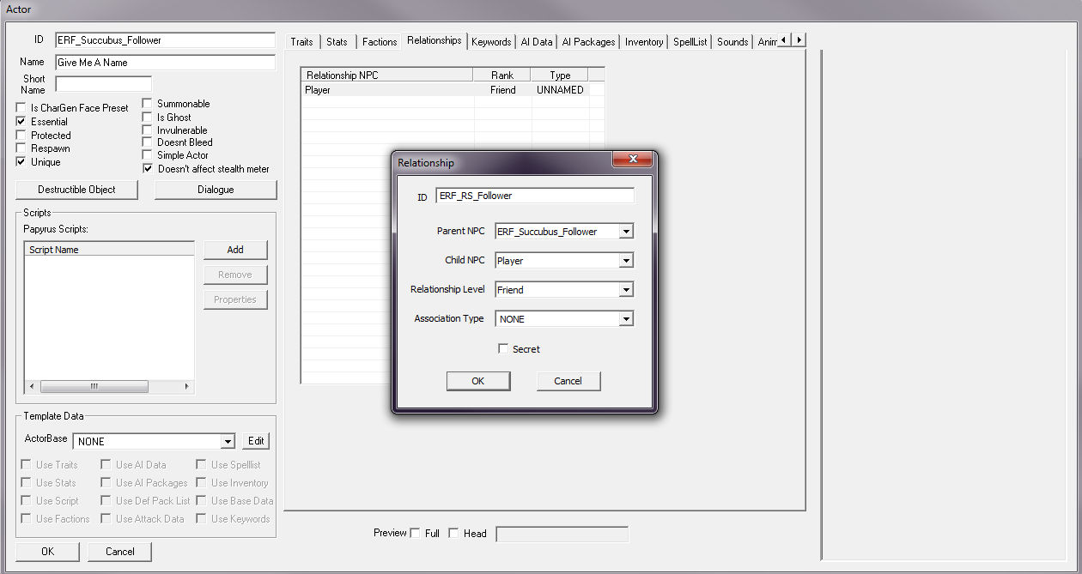The image size is (1082, 574).
Task: Sort by Type column header
Action: coord(560,76)
